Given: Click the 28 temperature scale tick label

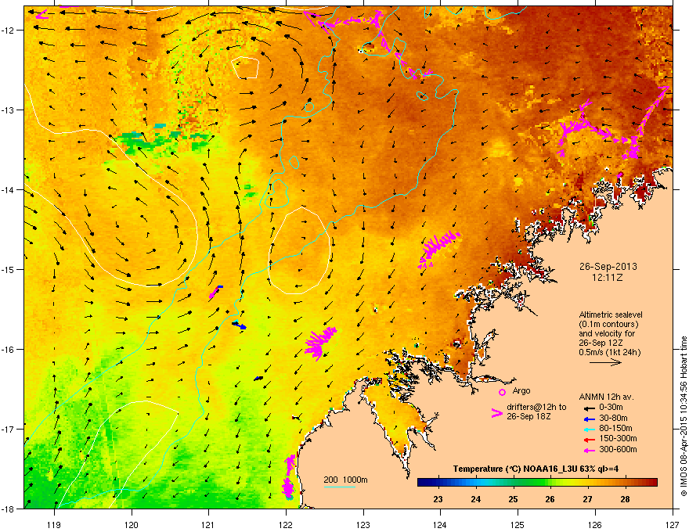Looking at the screenshot, I should pyautogui.click(x=625, y=499).
